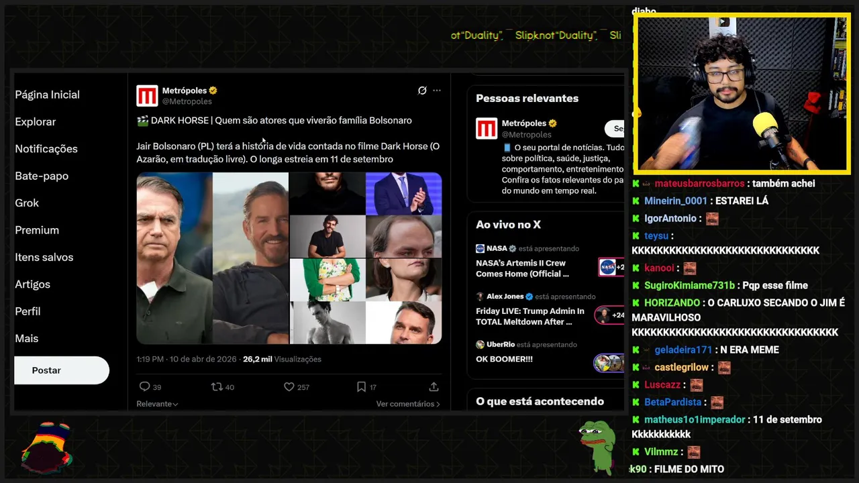Click UberRio small profile icon
Viewport: 859px width, 483px height.
480,344
